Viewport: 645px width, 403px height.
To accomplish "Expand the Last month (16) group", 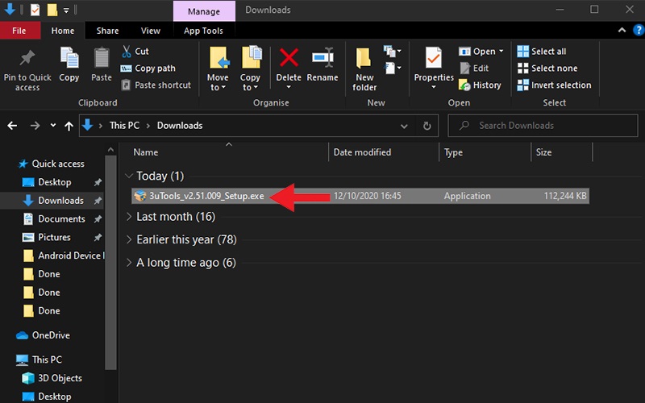I will [129, 216].
